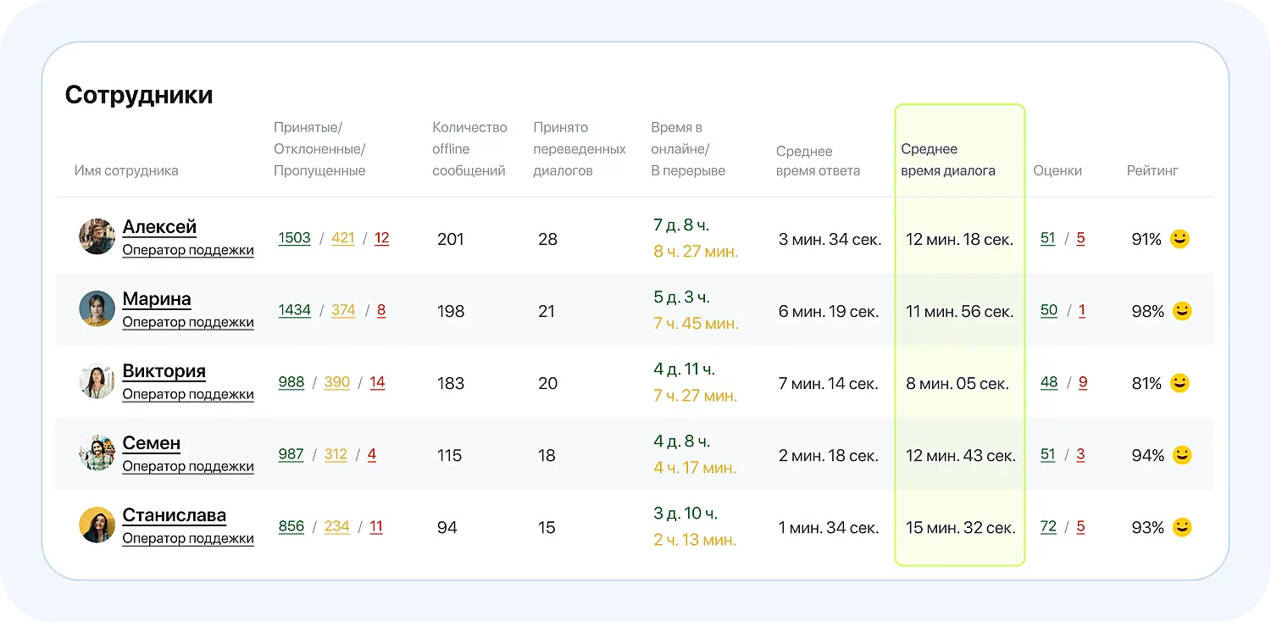View Виктория's 14 missed dialogs
The width and height of the screenshot is (1271, 622).
[377, 382]
